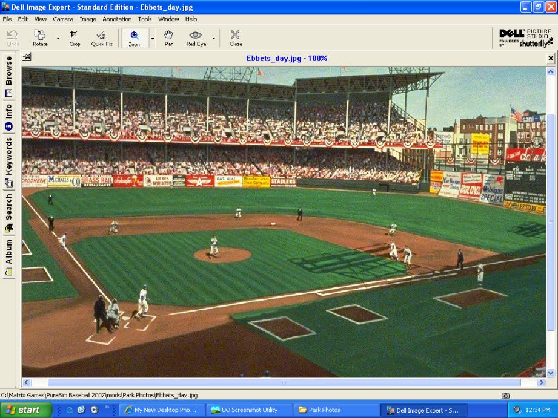Expand the quick launch chevron in taskbar
558x418 pixels.
107,408
